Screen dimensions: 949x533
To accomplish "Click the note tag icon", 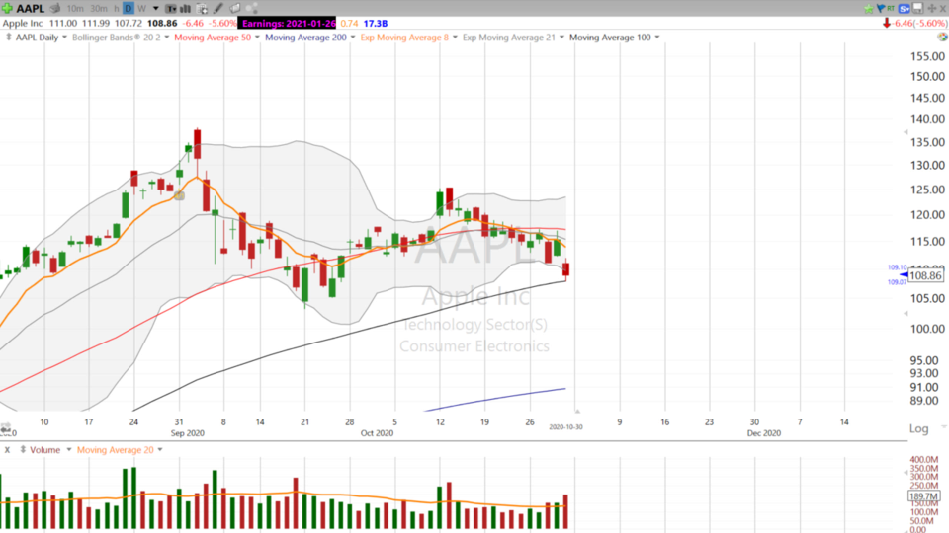I will [x=235, y=9].
